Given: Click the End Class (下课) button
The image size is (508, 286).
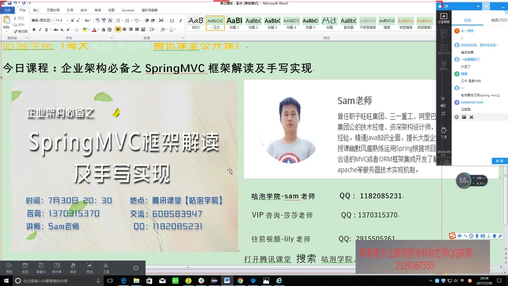Looking at the screenshot, I should click(x=444, y=133).
